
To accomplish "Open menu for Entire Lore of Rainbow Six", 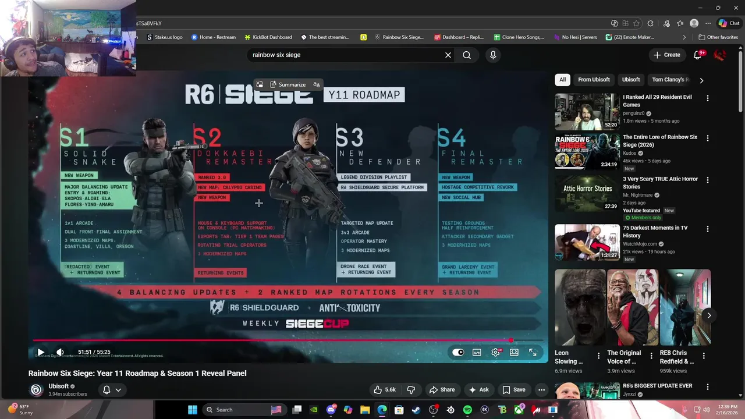I will coord(708,139).
